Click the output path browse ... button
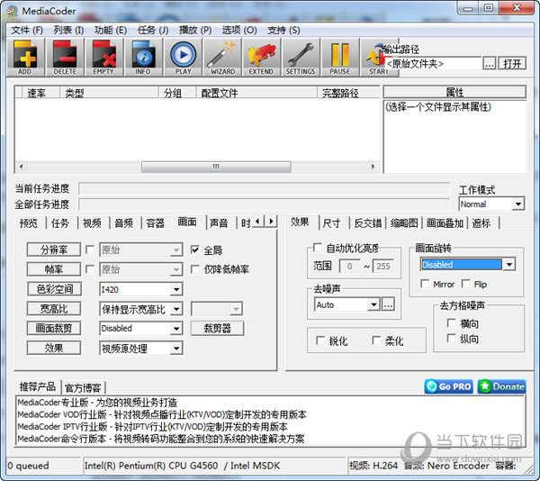Screen dimensions: 540x481 click(x=490, y=63)
